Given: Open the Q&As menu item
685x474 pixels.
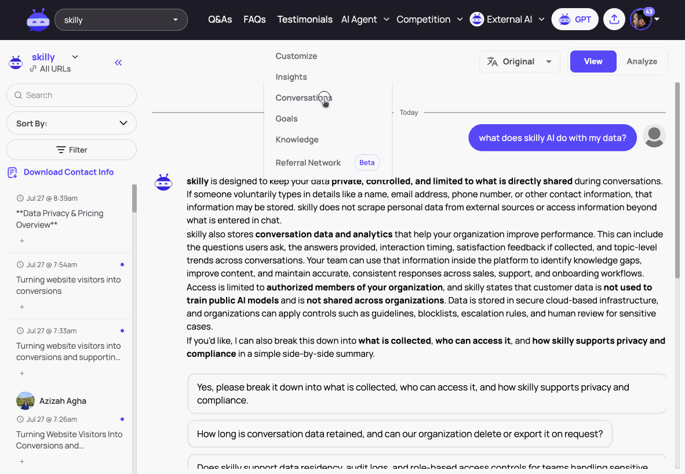Looking at the screenshot, I should [220, 20].
